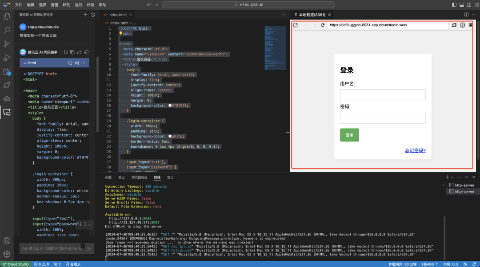The image size is (480, 267).
Task: Open preview tab more actions menu
Action: click(474, 15)
